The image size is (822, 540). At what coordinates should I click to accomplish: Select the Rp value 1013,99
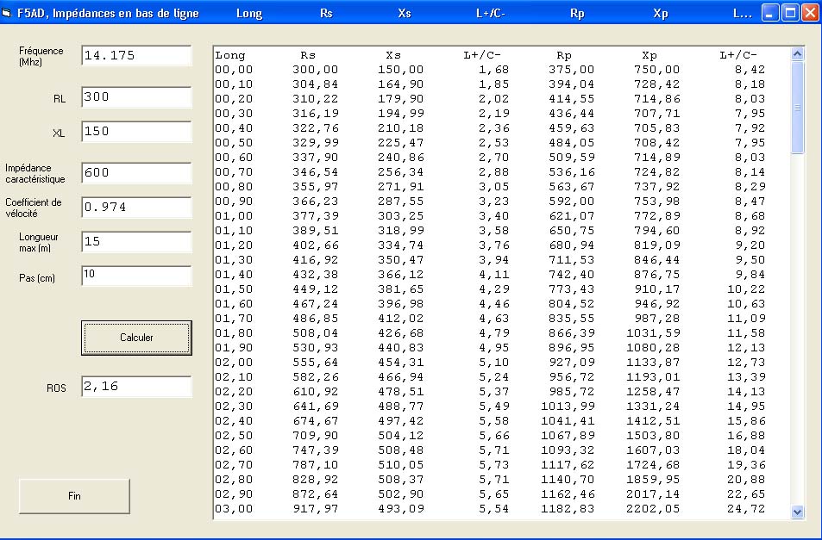[x=568, y=407]
